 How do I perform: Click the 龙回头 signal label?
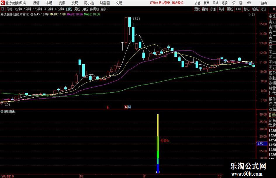point(165,141)
